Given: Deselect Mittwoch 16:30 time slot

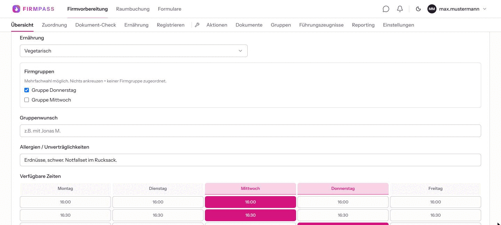Looking at the screenshot, I should coord(250,215).
